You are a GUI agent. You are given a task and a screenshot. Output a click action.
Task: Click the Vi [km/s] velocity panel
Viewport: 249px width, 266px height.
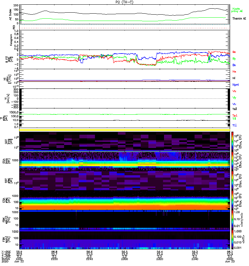[x=124, y=98]
